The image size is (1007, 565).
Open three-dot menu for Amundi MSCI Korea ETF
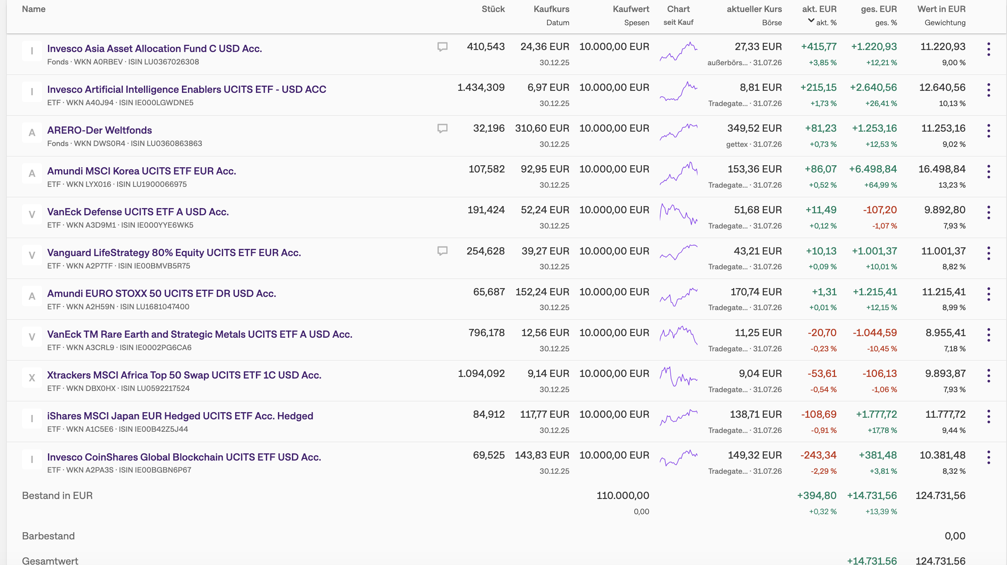[988, 172]
